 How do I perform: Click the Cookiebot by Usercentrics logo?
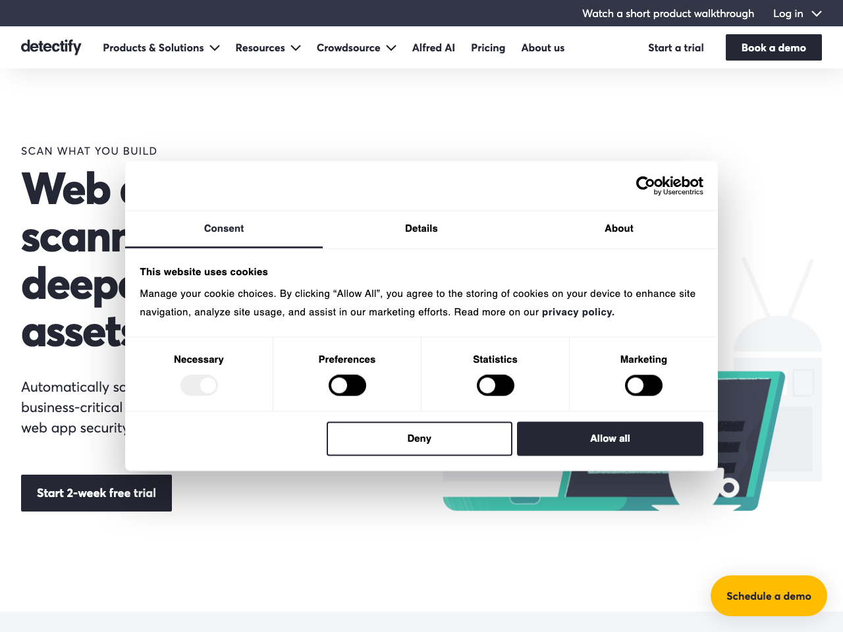pos(669,185)
